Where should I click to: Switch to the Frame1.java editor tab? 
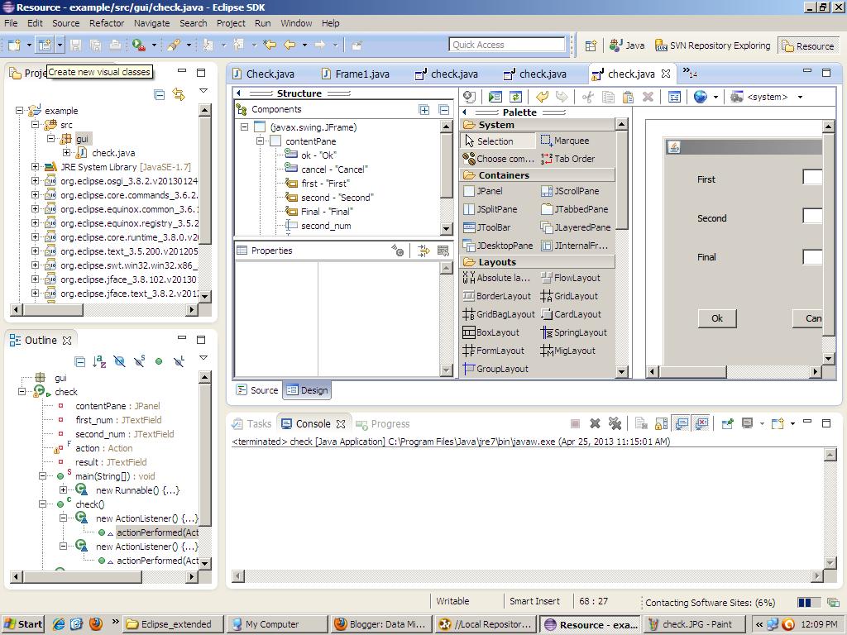tap(356, 74)
